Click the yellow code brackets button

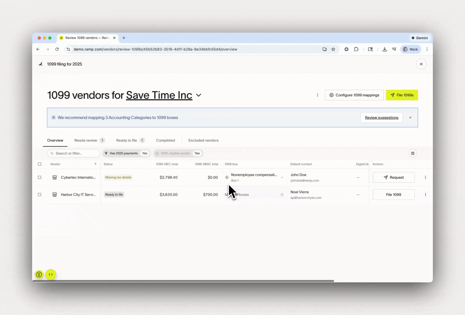51,274
